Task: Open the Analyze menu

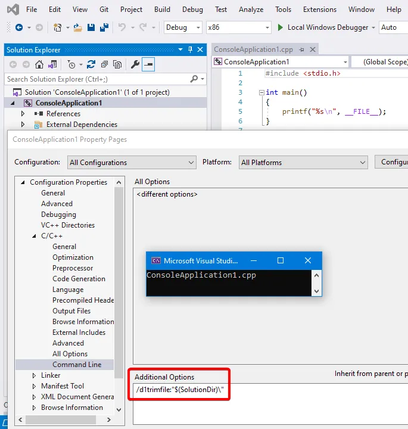Action: (x=251, y=10)
